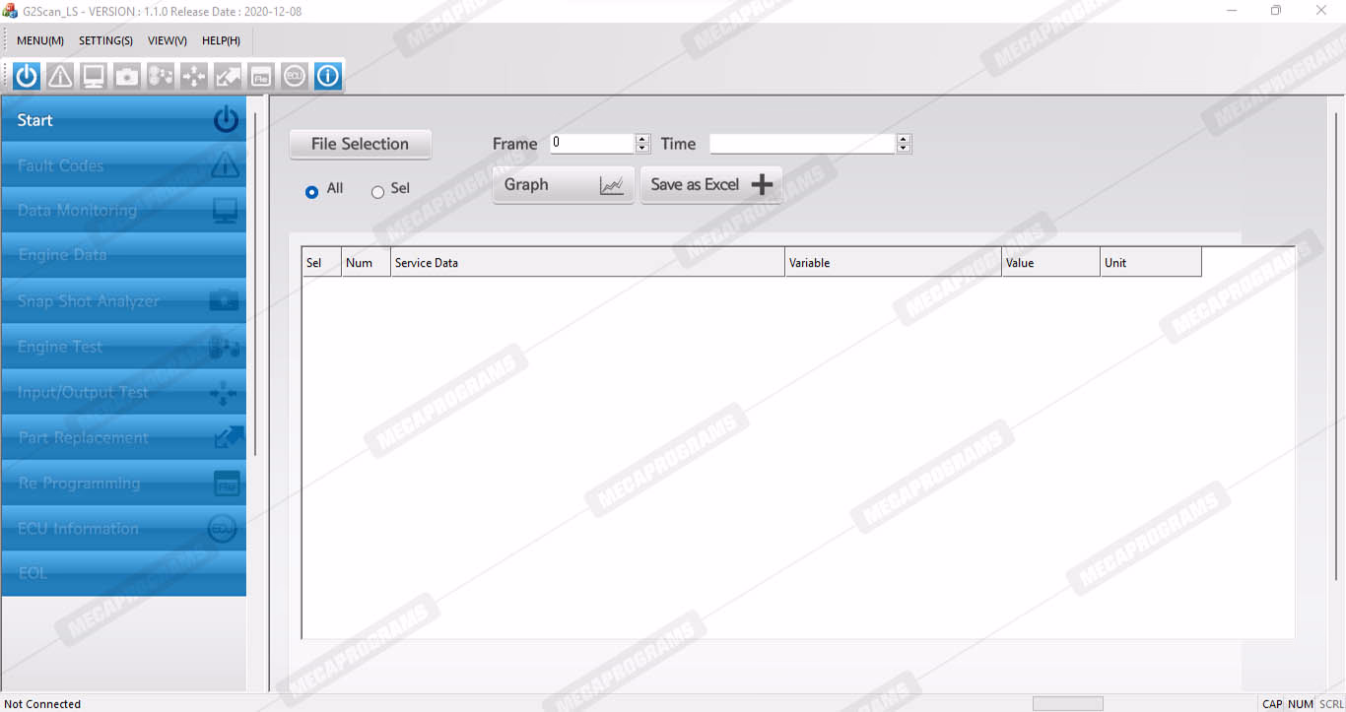The width and height of the screenshot is (1346, 712).
Task: Open the MENU(M) menu
Action: tap(40, 40)
